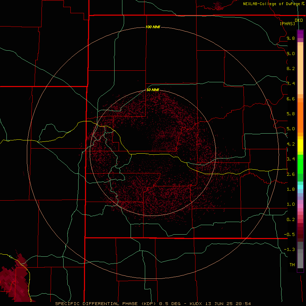
Task: Click the 2.6 value on the color scale
Action: (291, 174)
